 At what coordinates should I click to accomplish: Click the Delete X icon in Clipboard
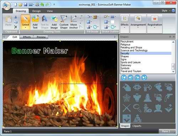pos(16,27)
